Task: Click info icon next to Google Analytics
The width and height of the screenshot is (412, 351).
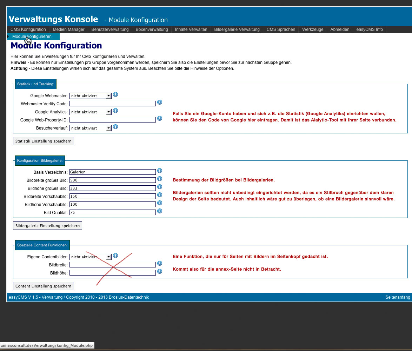Action: click(115, 111)
